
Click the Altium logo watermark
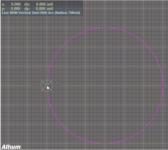coord(11,147)
